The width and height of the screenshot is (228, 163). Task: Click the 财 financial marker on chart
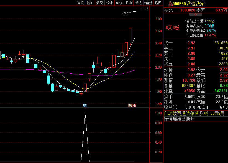(85, 106)
